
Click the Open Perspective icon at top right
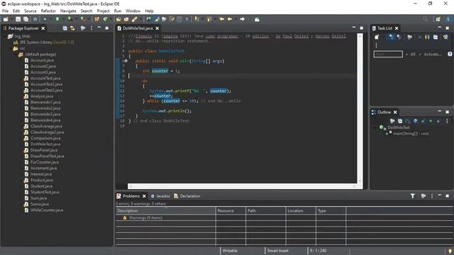click(438, 19)
